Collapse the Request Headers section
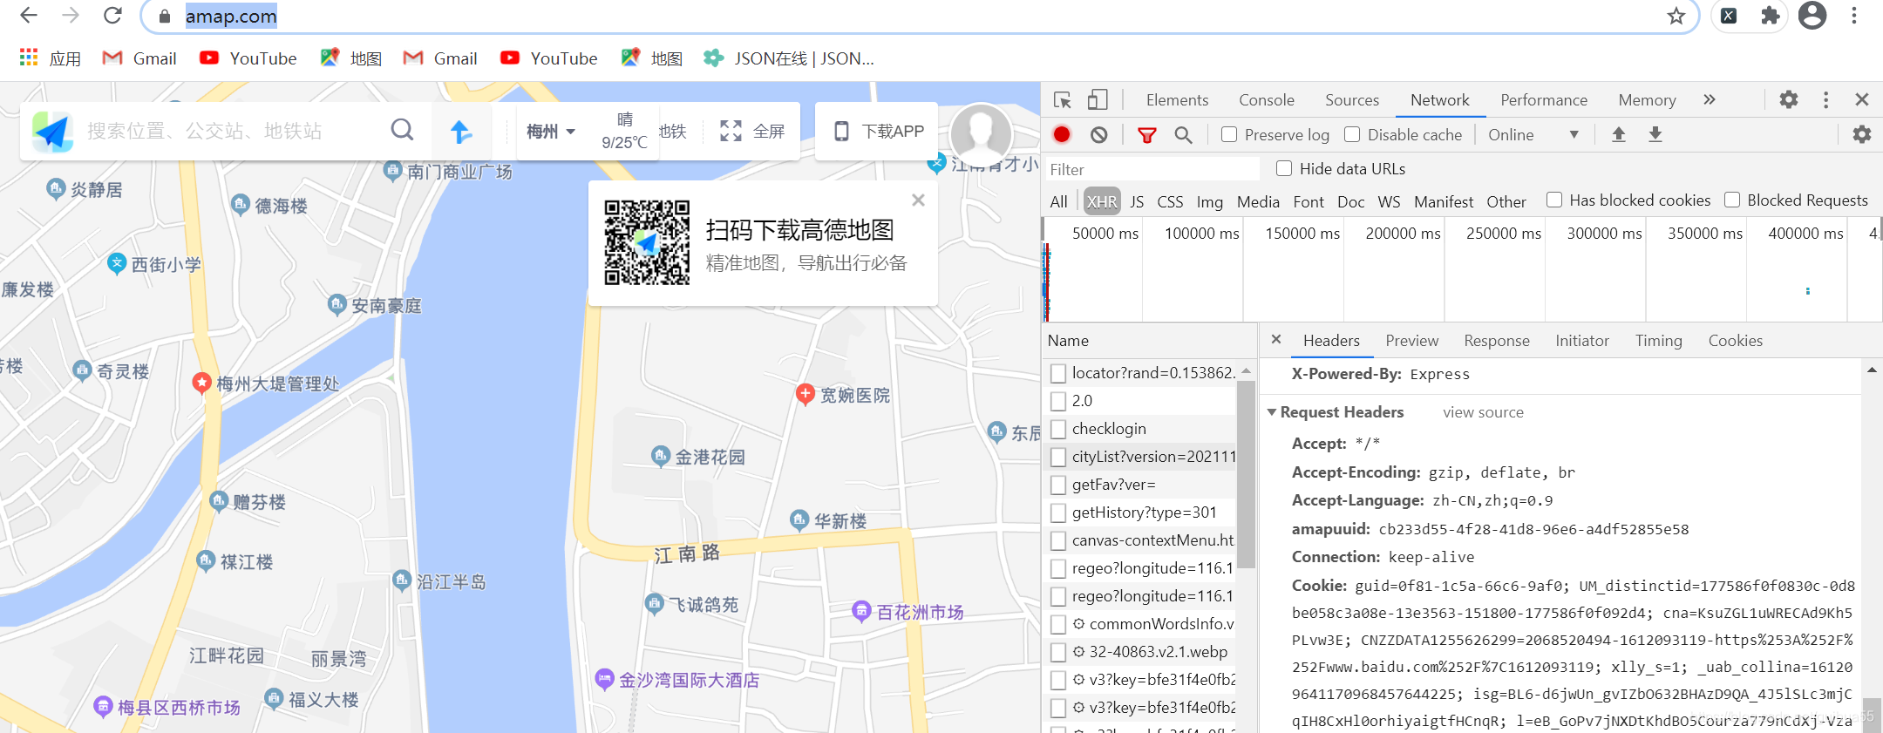 coord(1272,411)
